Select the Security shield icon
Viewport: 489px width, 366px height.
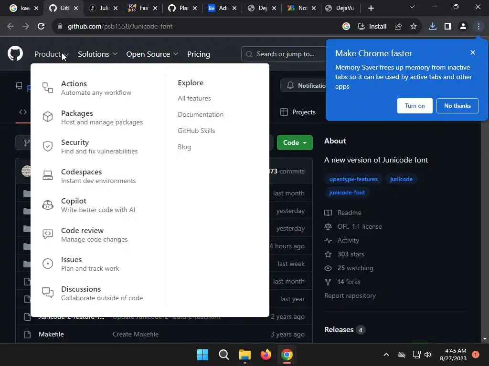click(x=48, y=146)
